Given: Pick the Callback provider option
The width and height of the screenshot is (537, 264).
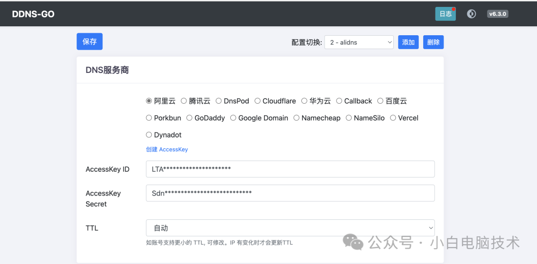Looking at the screenshot, I should click(x=339, y=101).
